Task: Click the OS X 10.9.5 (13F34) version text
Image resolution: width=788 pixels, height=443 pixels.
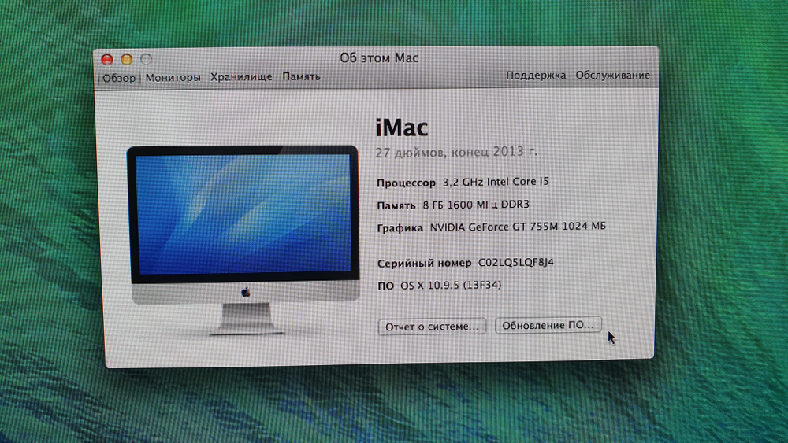Action: [451, 286]
